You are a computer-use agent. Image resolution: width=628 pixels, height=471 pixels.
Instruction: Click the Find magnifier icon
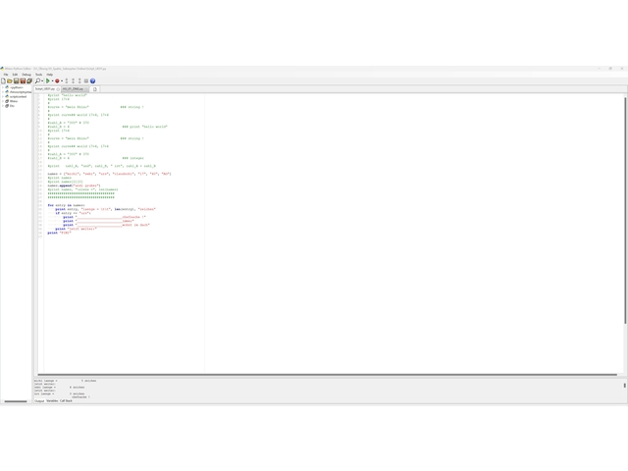coord(37,80)
